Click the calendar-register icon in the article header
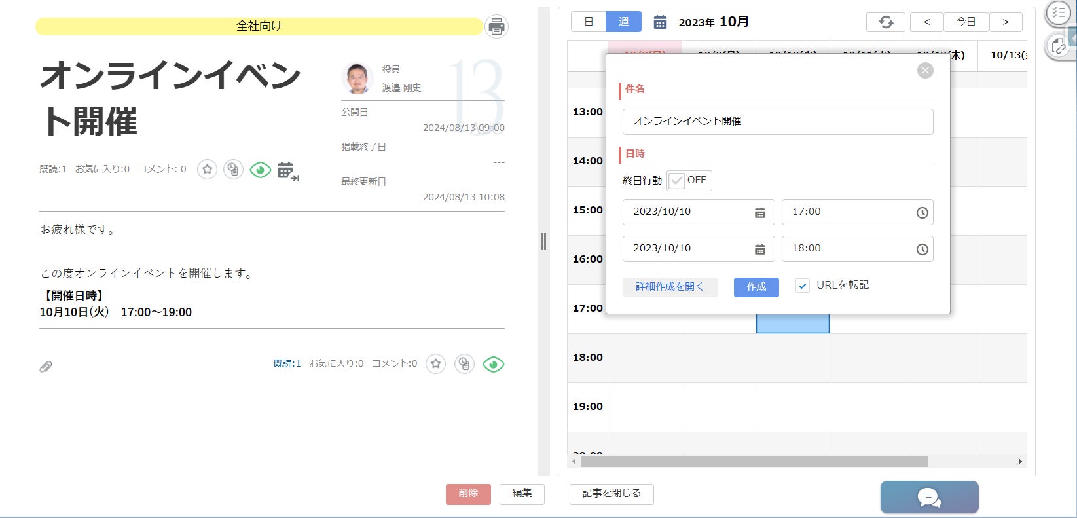The height and width of the screenshot is (518, 1077). [288, 171]
